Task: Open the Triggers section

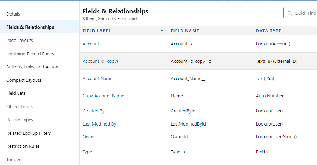Action: coord(14,160)
